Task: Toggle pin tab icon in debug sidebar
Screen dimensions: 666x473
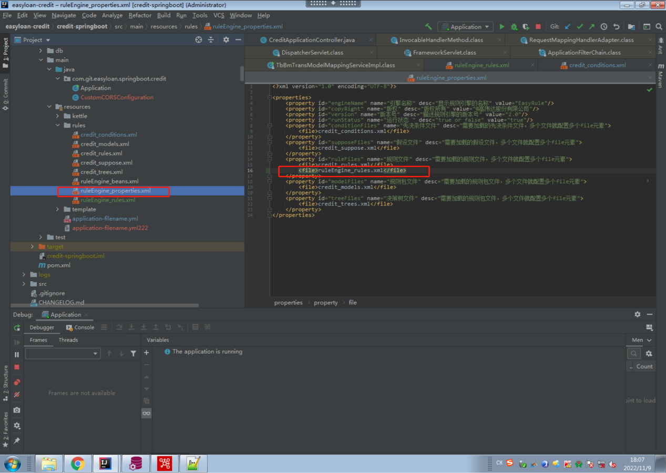Action: [x=17, y=440]
